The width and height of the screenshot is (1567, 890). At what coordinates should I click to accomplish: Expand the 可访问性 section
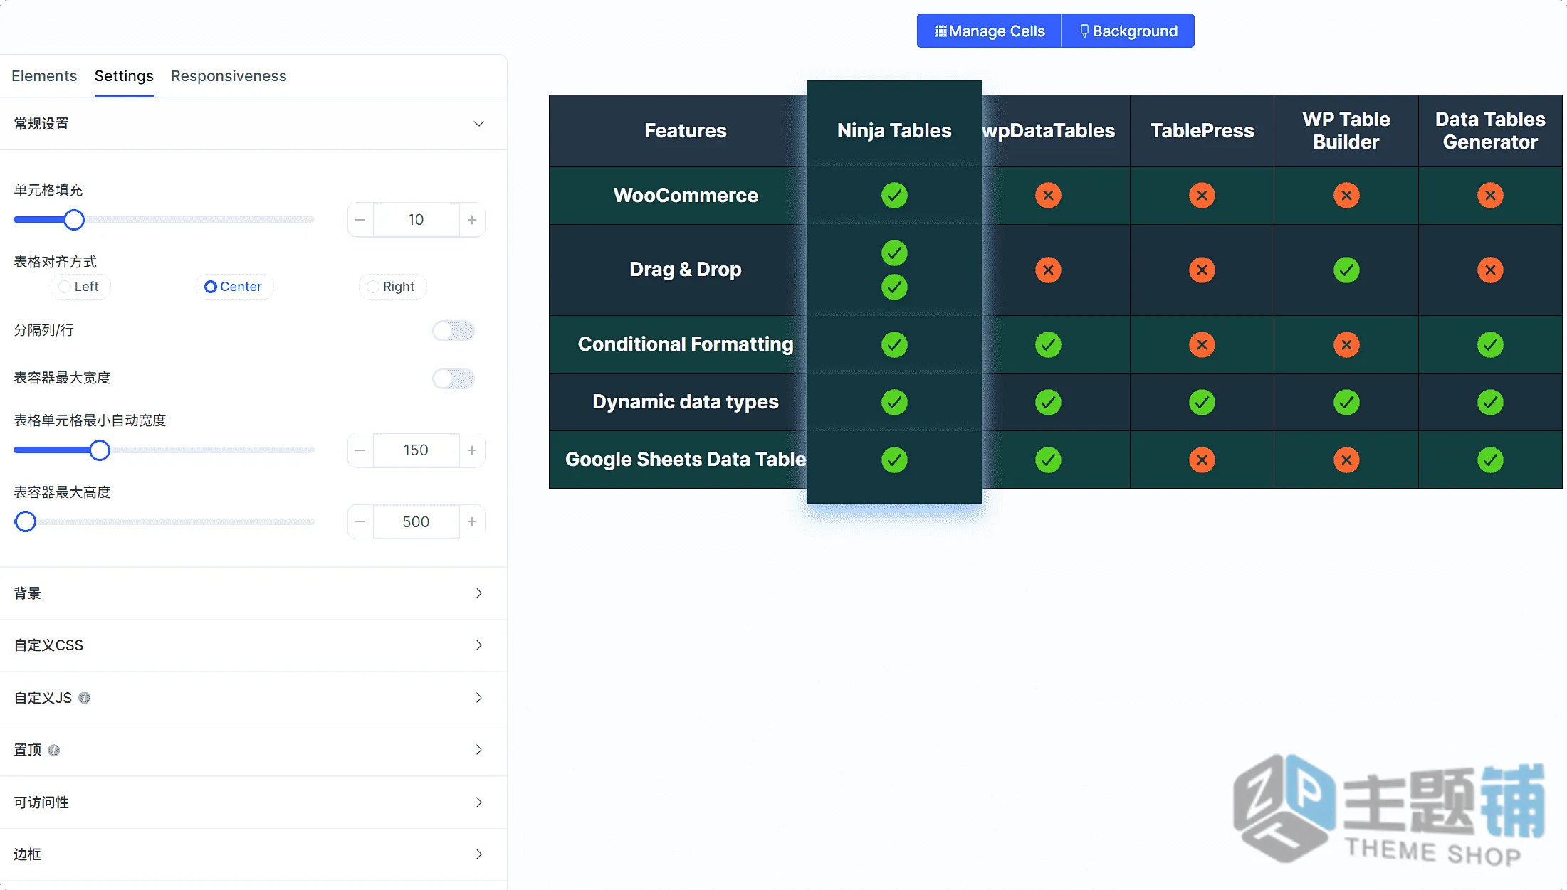253,802
